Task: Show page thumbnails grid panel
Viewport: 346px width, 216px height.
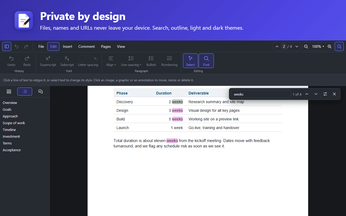Action: point(9,92)
